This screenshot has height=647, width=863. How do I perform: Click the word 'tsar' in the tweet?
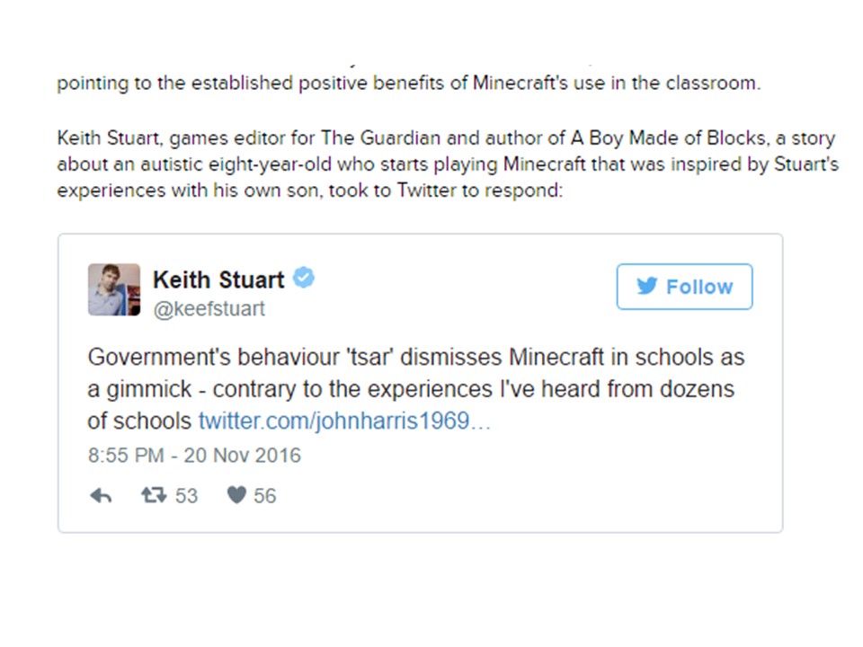click(x=369, y=357)
